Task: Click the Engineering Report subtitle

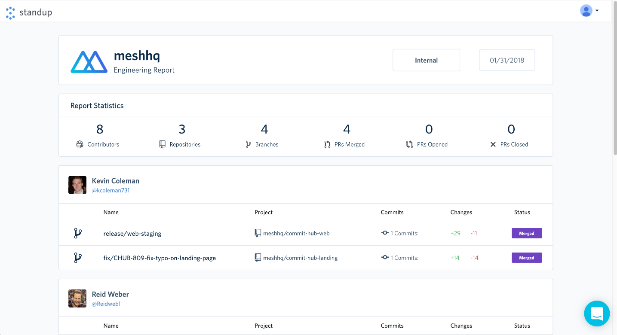Action: click(144, 70)
